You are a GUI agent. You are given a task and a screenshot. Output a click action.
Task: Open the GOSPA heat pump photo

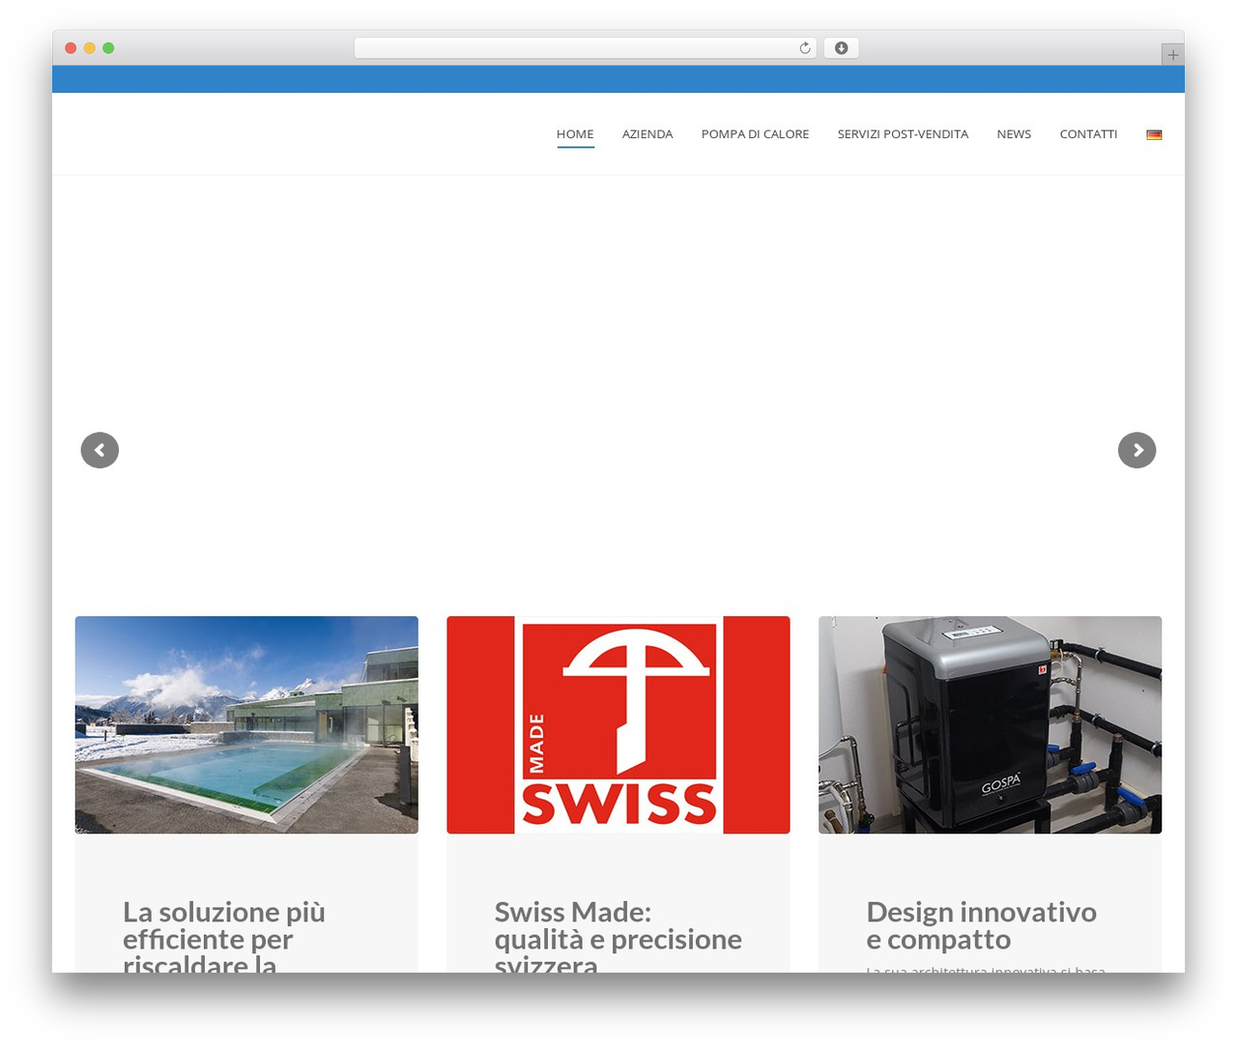click(x=990, y=724)
